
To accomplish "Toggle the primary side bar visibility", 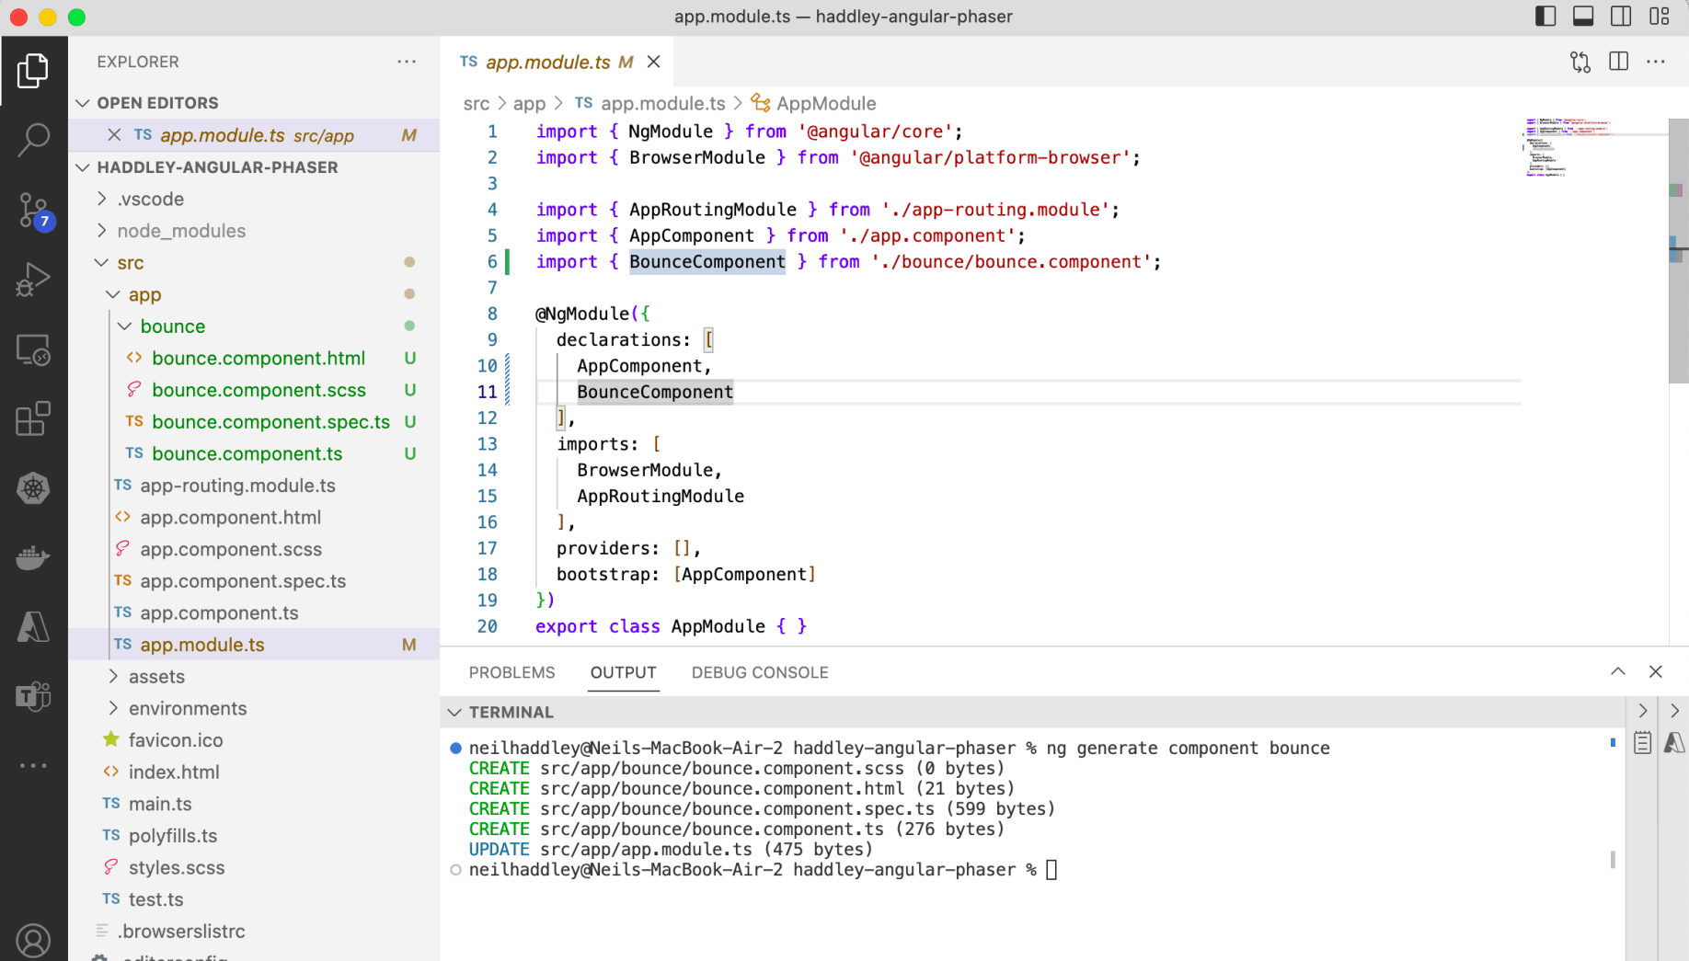I will click(1545, 17).
